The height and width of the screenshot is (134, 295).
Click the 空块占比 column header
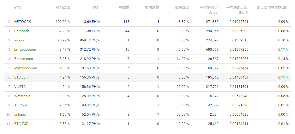[182, 8]
